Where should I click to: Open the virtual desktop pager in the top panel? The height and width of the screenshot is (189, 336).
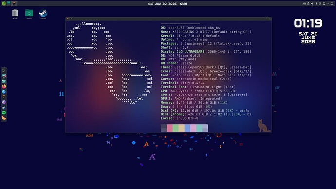9,3
